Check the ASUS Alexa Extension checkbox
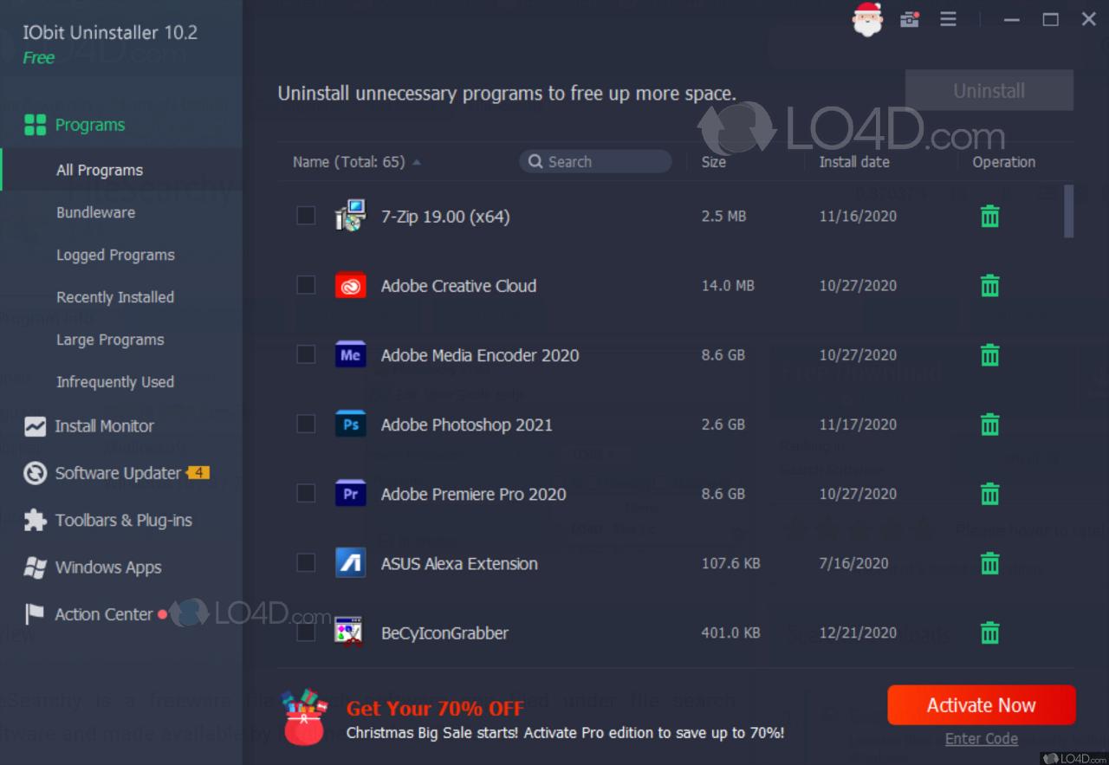Image resolution: width=1109 pixels, height=765 pixels. tap(306, 563)
